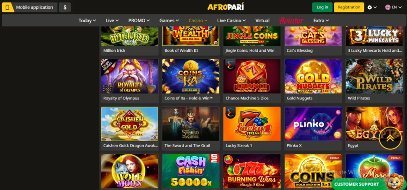The width and height of the screenshot is (407, 190).
Task: Open the settings gear icon
Action: click(x=370, y=7)
